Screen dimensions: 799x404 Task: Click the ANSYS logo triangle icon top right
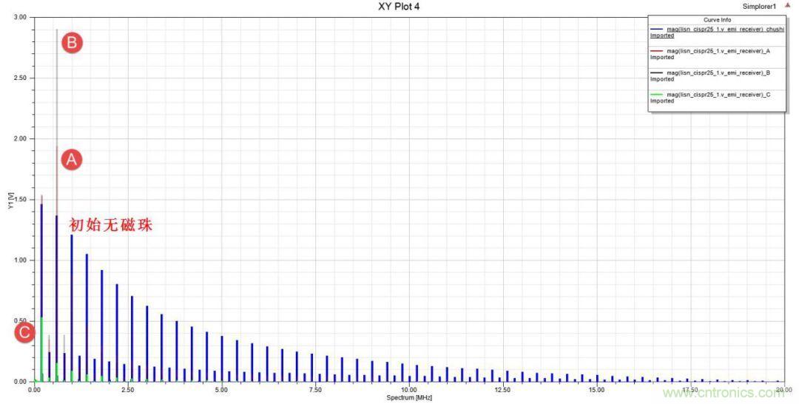787,6
